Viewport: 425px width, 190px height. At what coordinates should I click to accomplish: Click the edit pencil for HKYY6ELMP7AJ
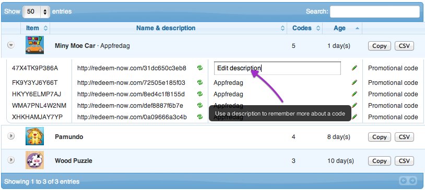click(355, 94)
